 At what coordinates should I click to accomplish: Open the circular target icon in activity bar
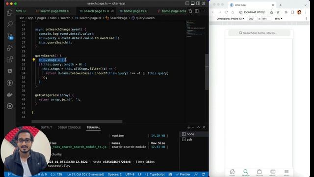pos(10,106)
